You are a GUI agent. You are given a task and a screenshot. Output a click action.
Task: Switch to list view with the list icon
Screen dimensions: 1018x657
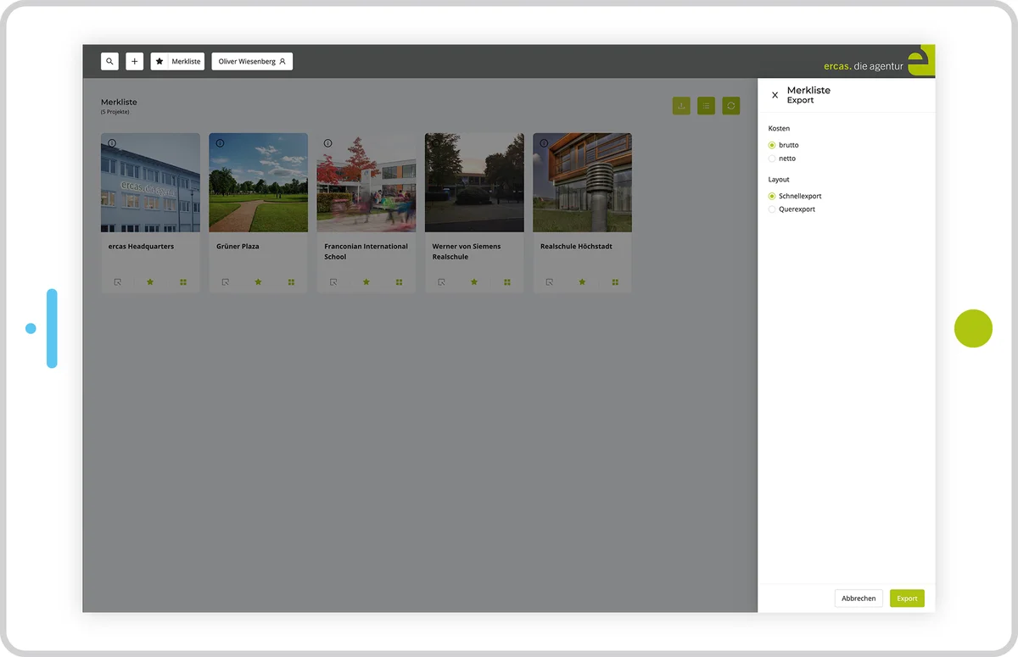point(706,105)
